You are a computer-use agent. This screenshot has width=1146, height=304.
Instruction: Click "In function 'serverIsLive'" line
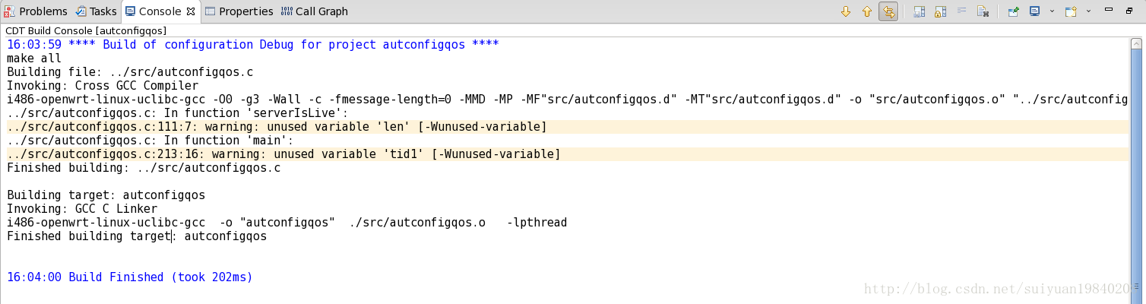[x=177, y=113]
